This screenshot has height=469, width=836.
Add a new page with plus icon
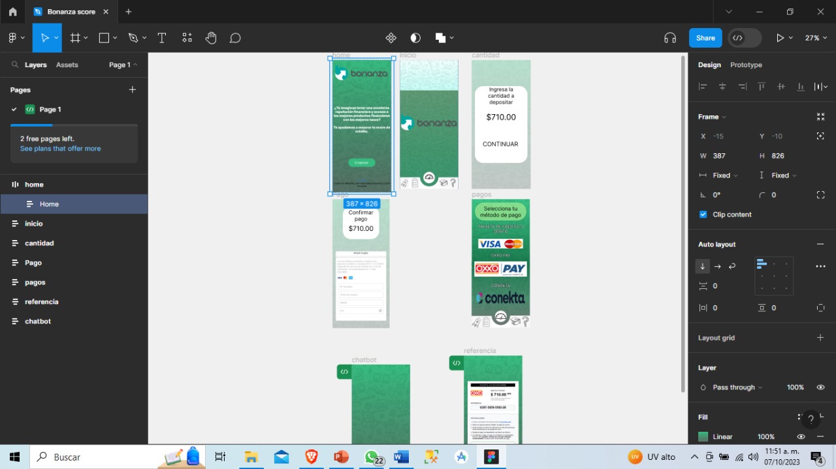[133, 89]
